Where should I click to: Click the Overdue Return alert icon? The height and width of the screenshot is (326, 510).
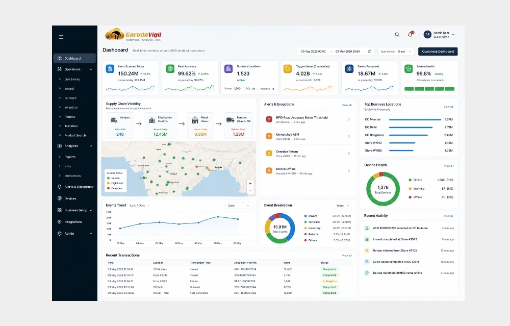click(269, 153)
